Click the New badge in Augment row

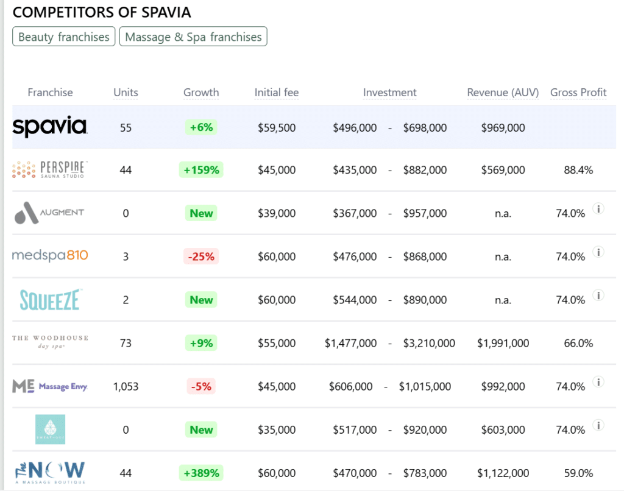201,213
